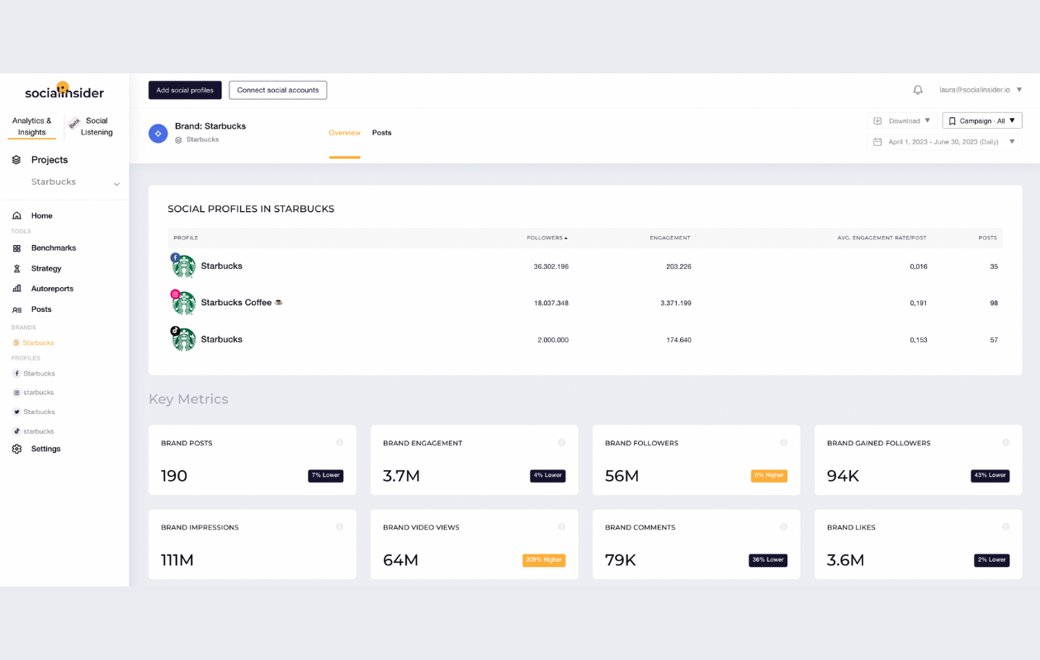This screenshot has height=660, width=1040.
Task: Click Add social profiles button
Action: (185, 90)
